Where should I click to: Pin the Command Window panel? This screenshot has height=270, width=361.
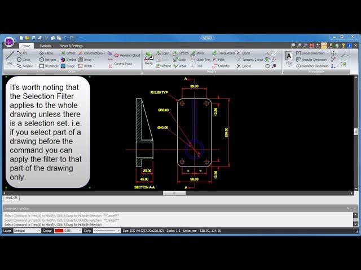349,208
